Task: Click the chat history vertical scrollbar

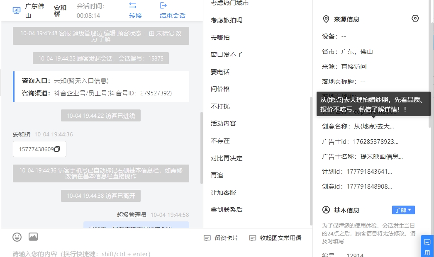Action: [x=202, y=148]
